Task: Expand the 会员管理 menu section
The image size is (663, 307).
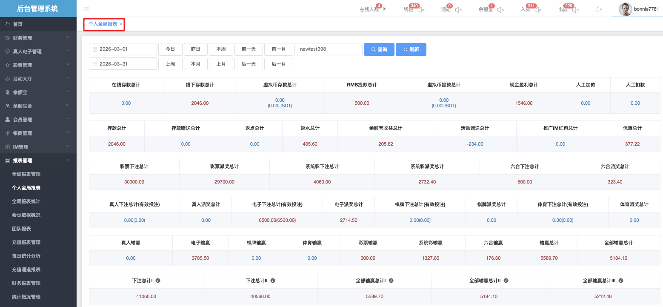Action: point(38,120)
